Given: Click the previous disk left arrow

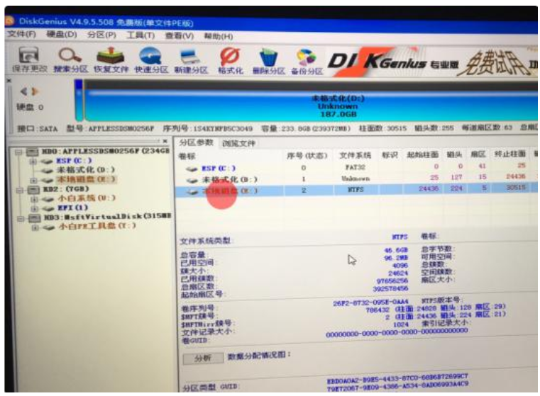Looking at the screenshot, I should pos(23,91).
